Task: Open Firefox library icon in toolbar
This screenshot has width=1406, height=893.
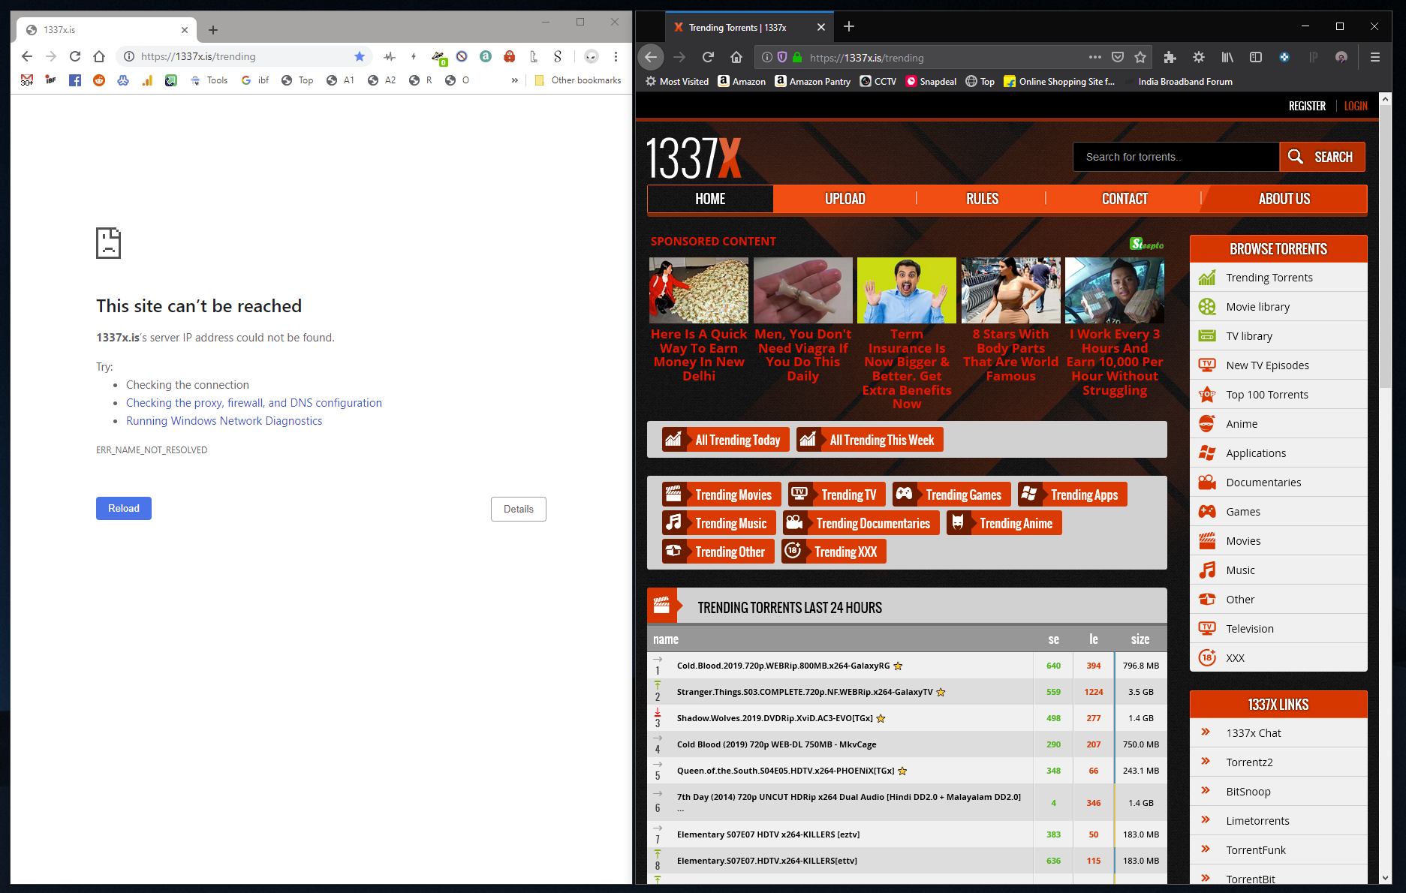Action: click(x=1227, y=57)
